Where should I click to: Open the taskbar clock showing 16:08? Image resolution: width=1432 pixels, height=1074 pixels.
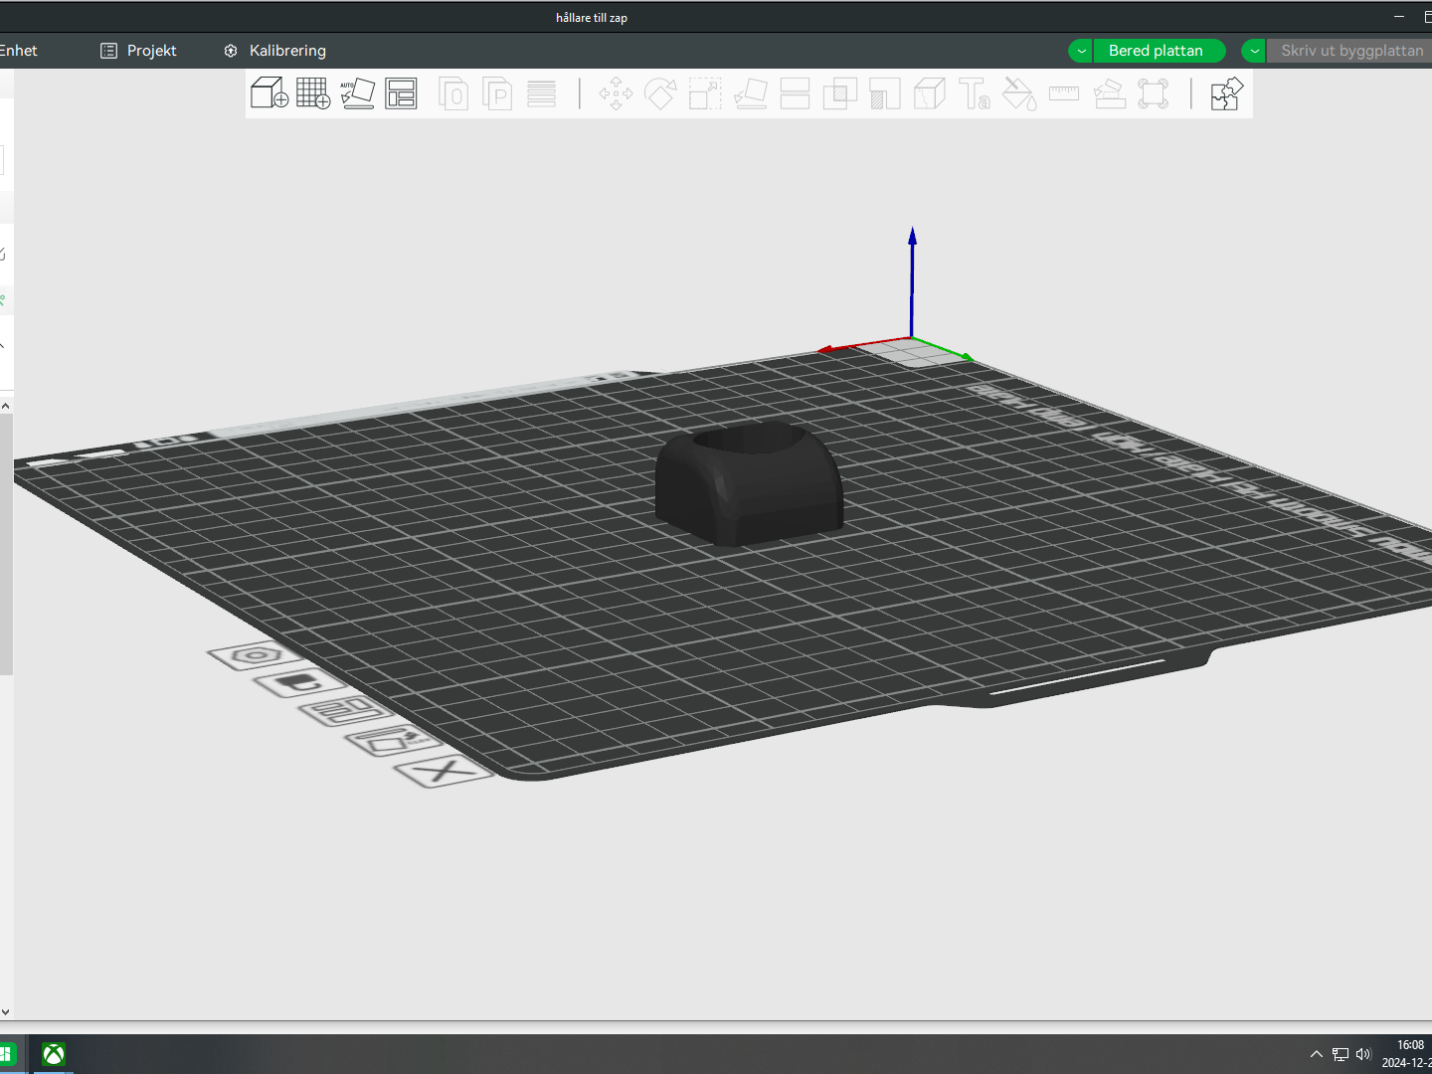pyautogui.click(x=1409, y=1054)
